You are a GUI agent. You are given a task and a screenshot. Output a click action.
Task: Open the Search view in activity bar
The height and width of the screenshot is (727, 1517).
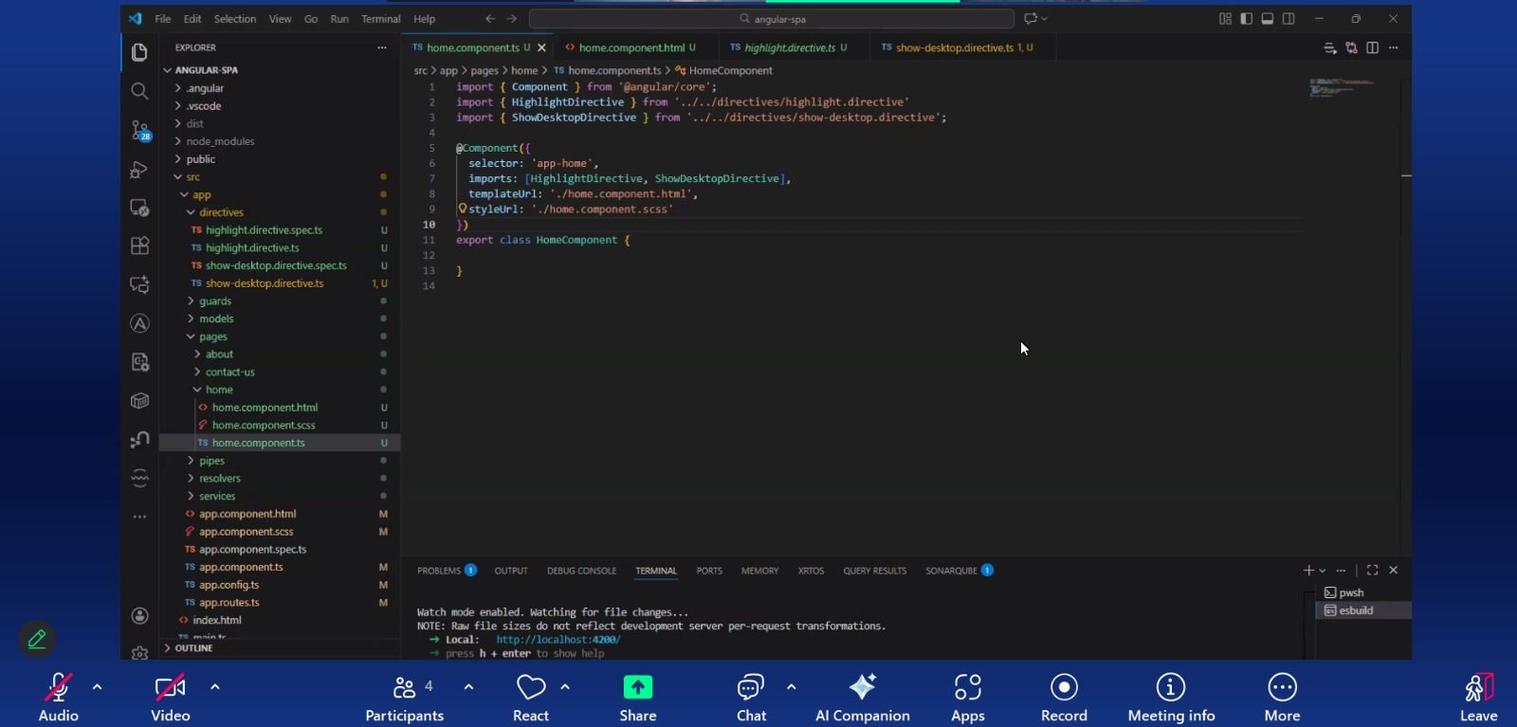139,91
